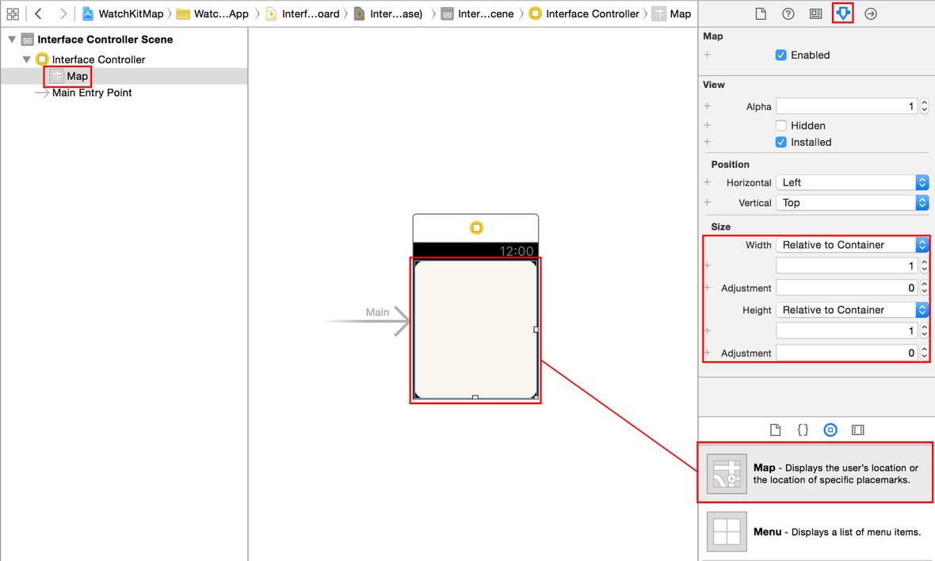Toggle the Hidden checkbox
The width and height of the screenshot is (935, 561).
click(780, 125)
